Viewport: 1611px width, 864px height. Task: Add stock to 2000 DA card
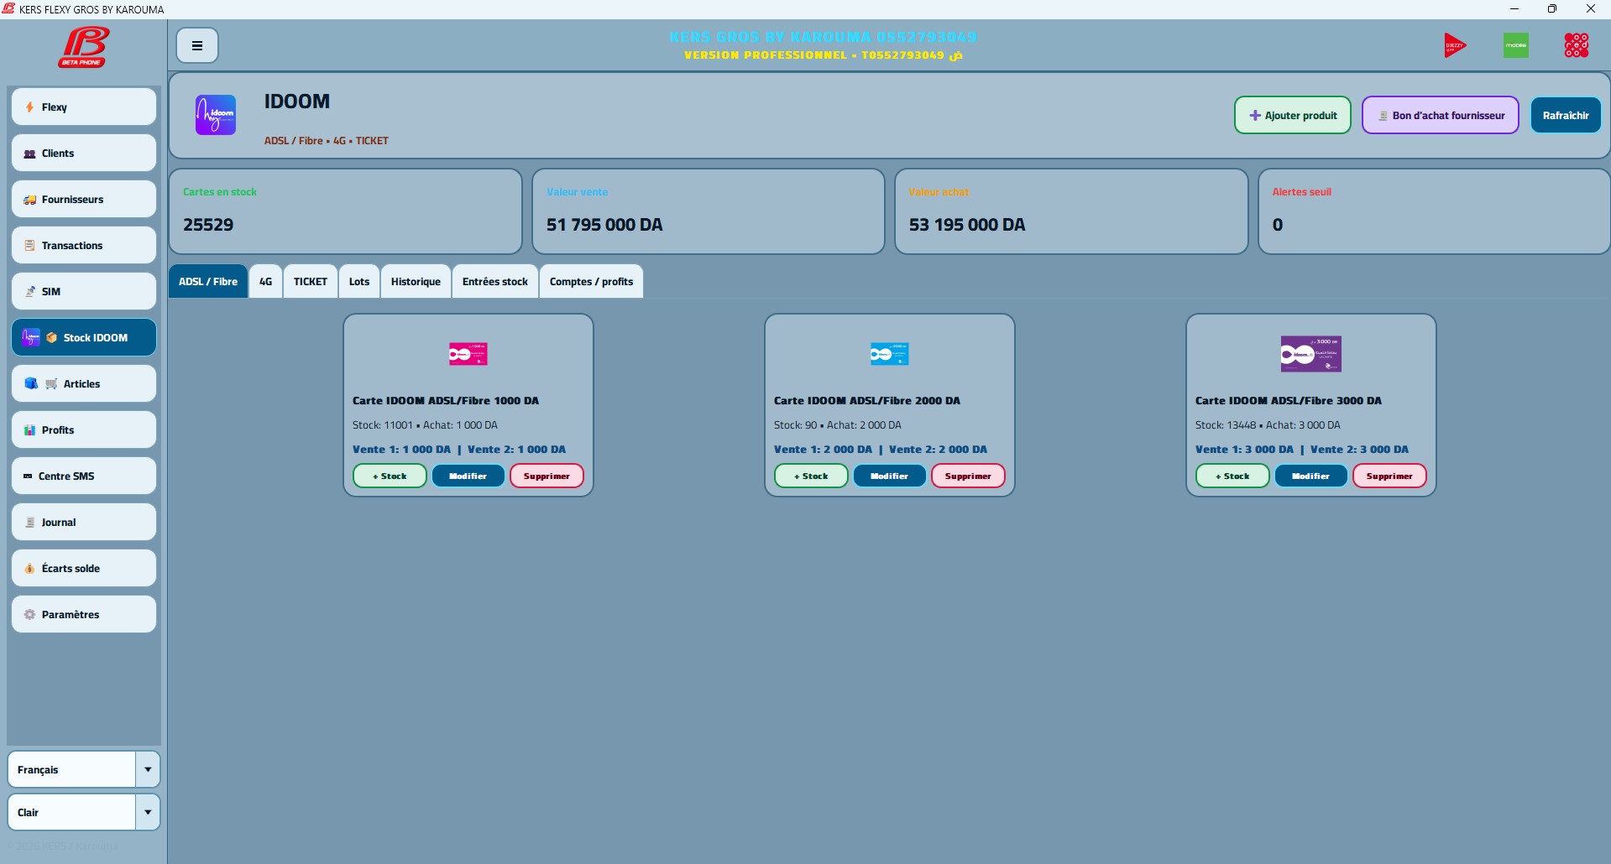click(x=811, y=476)
